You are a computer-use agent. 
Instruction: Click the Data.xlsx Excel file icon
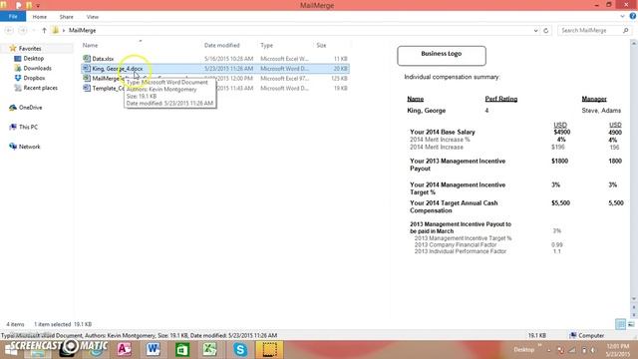coord(87,59)
